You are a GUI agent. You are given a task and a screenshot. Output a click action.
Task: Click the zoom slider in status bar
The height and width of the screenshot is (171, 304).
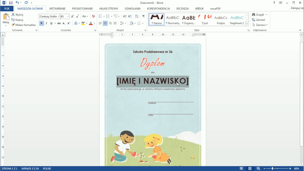[272, 168]
